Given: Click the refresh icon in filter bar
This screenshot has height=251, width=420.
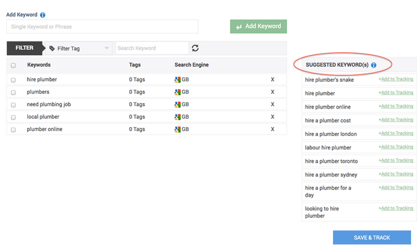Looking at the screenshot, I should (x=195, y=48).
